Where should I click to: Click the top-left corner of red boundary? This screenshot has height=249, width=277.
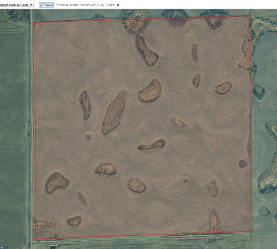(x=35, y=22)
